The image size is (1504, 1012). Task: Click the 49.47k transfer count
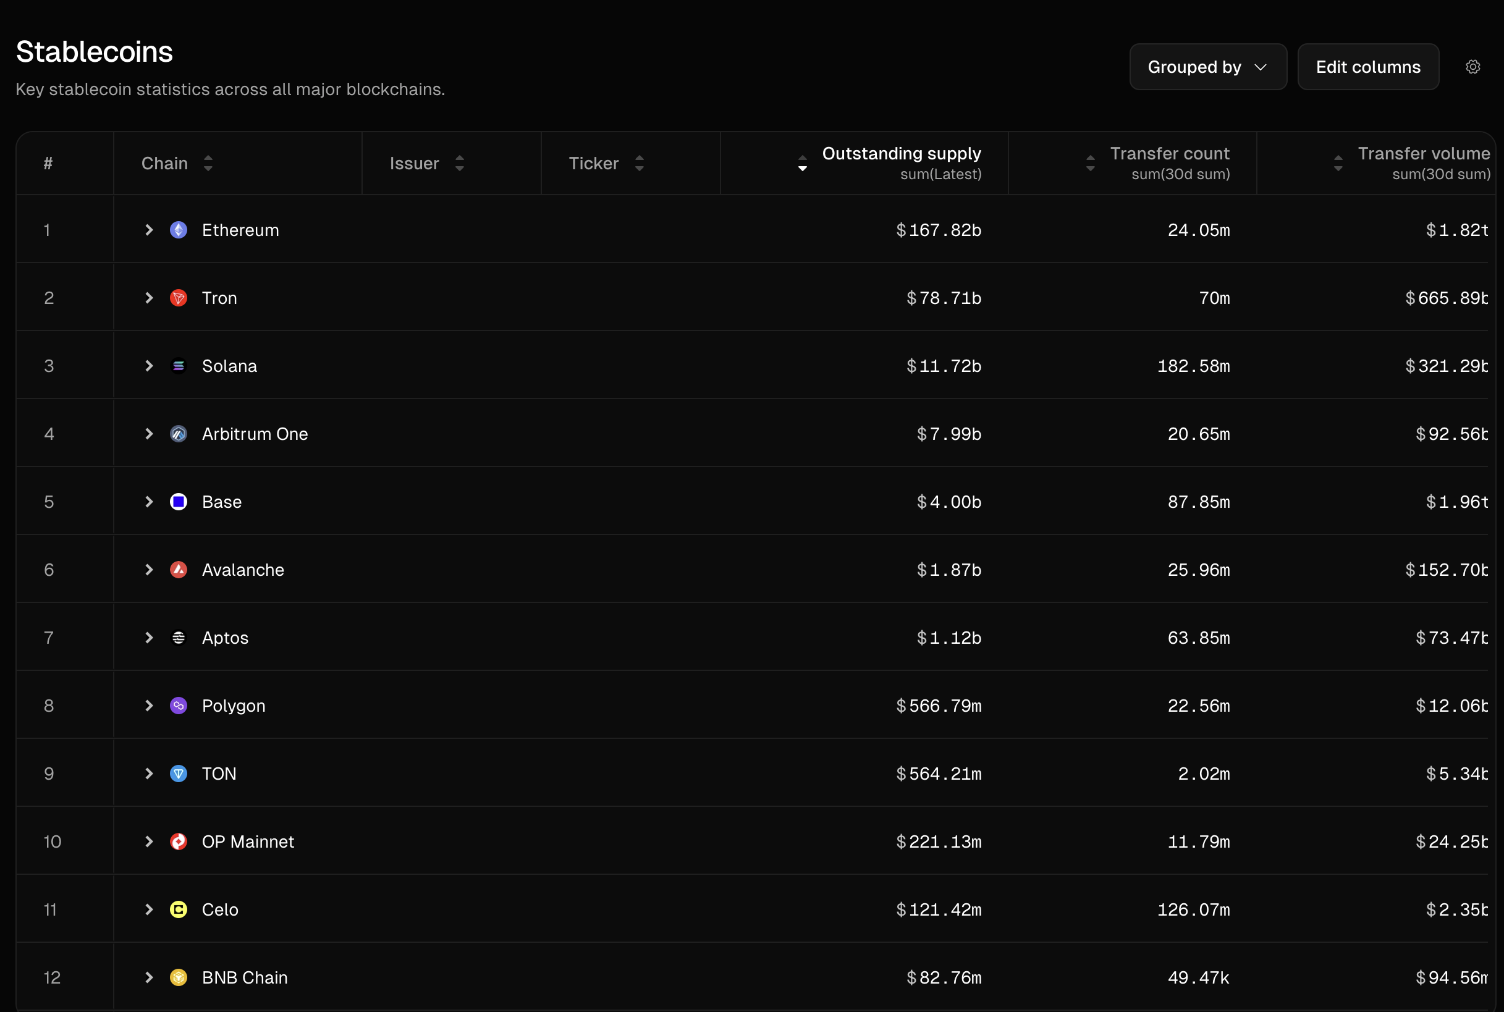click(x=1199, y=977)
